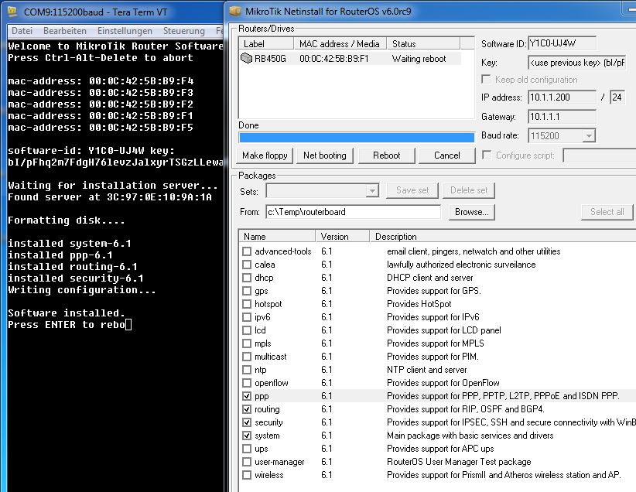Uncheck the security package checkbox

pos(247,422)
